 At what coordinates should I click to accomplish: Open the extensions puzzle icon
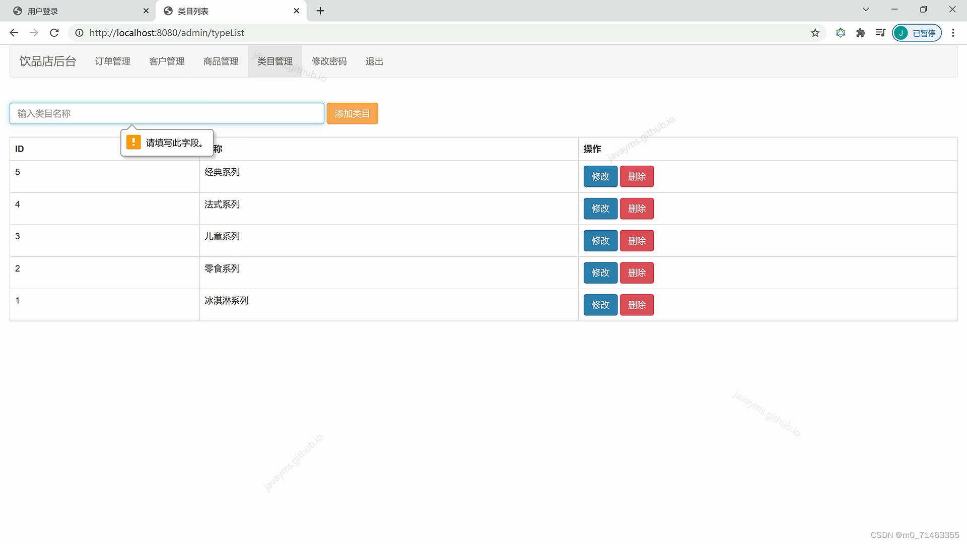coord(860,33)
